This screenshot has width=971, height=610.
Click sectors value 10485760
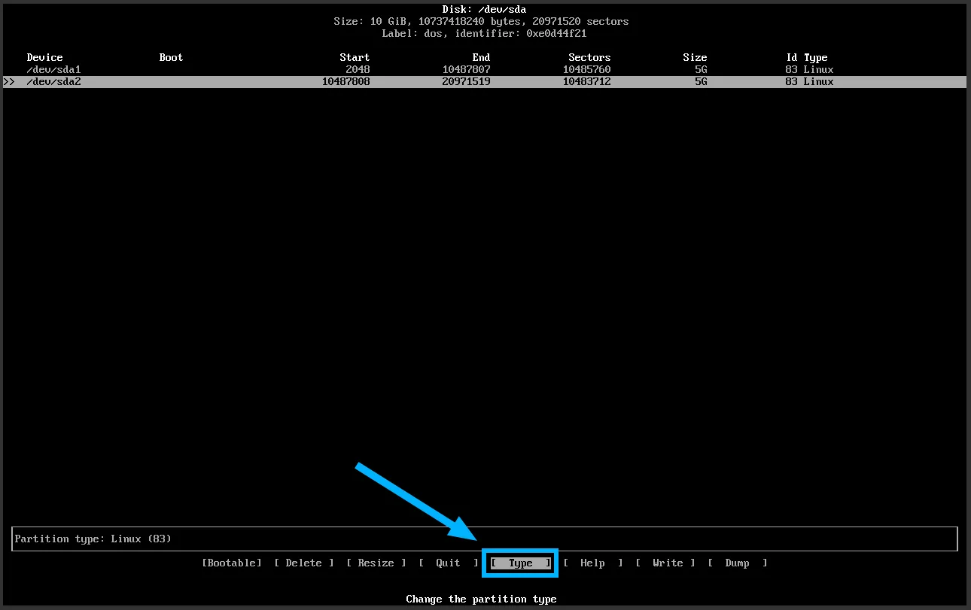click(586, 69)
